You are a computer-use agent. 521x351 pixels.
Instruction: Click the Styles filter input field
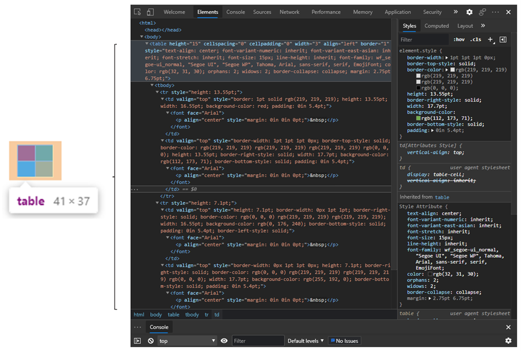(x=423, y=39)
